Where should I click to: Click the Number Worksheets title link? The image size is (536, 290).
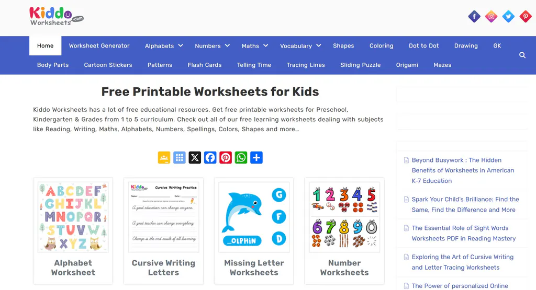tap(344, 268)
